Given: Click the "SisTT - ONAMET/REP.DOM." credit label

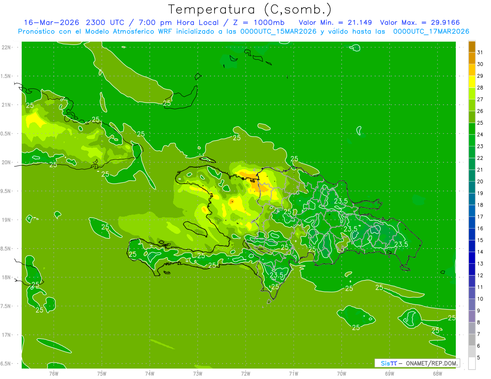Looking at the screenshot, I should point(417,363).
